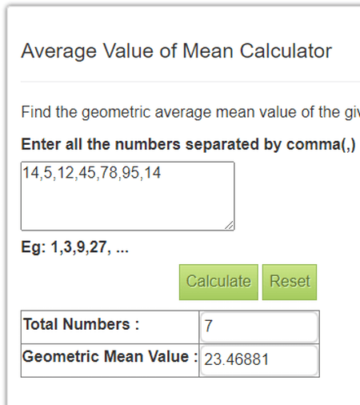
Task: Click the 'Eg: 1,3,9,27, ...' example text
Action: (x=75, y=247)
